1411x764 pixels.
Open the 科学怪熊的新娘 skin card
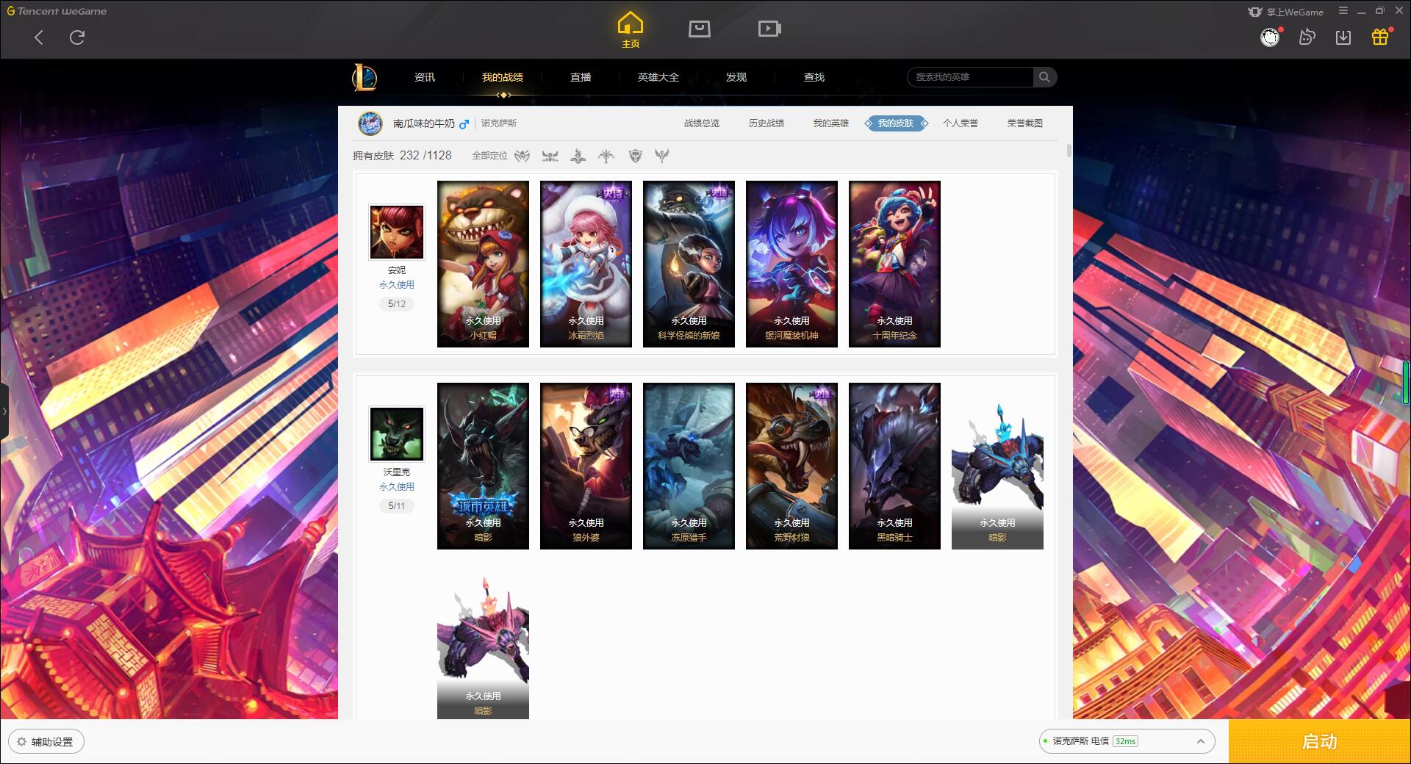click(689, 264)
